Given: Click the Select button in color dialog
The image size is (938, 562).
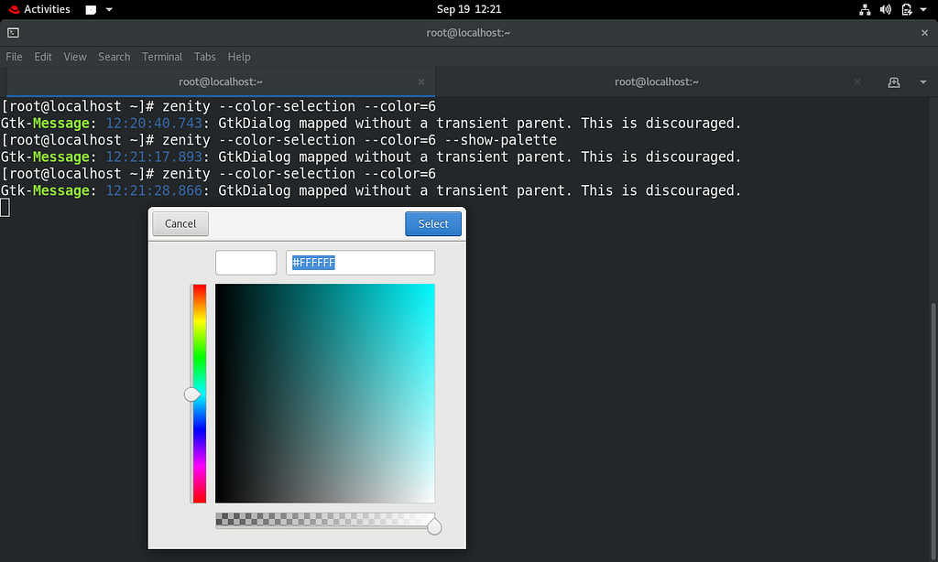Looking at the screenshot, I should click(433, 223).
